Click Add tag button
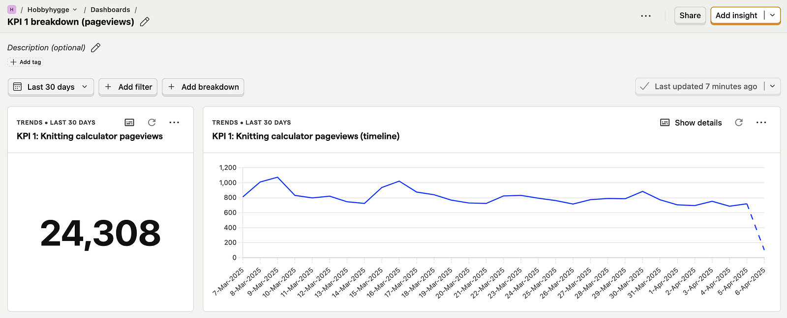The image size is (787, 318). 26,62
